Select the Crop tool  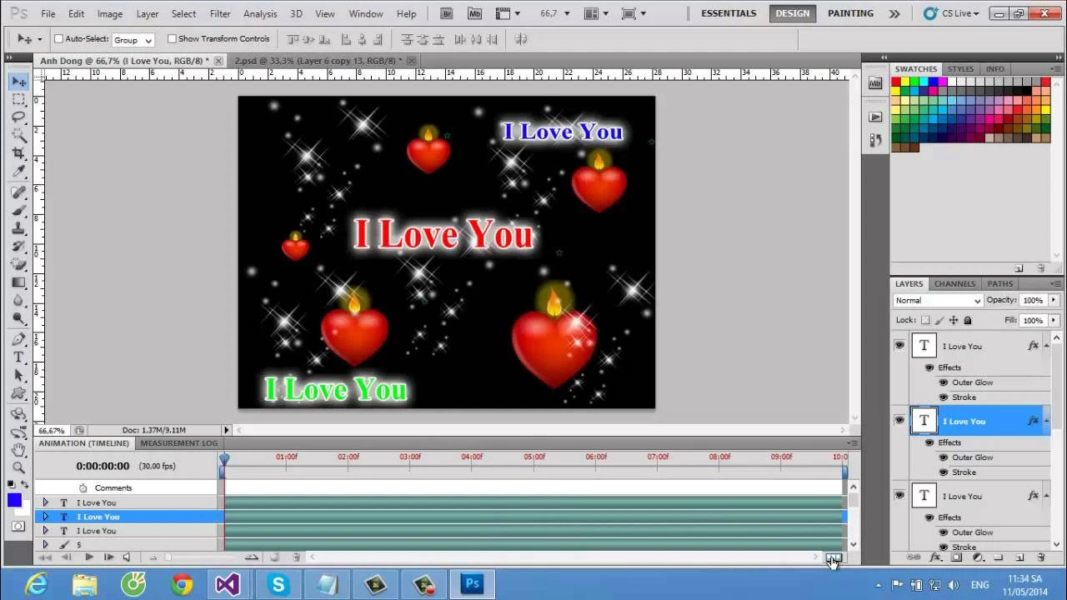[x=18, y=153]
